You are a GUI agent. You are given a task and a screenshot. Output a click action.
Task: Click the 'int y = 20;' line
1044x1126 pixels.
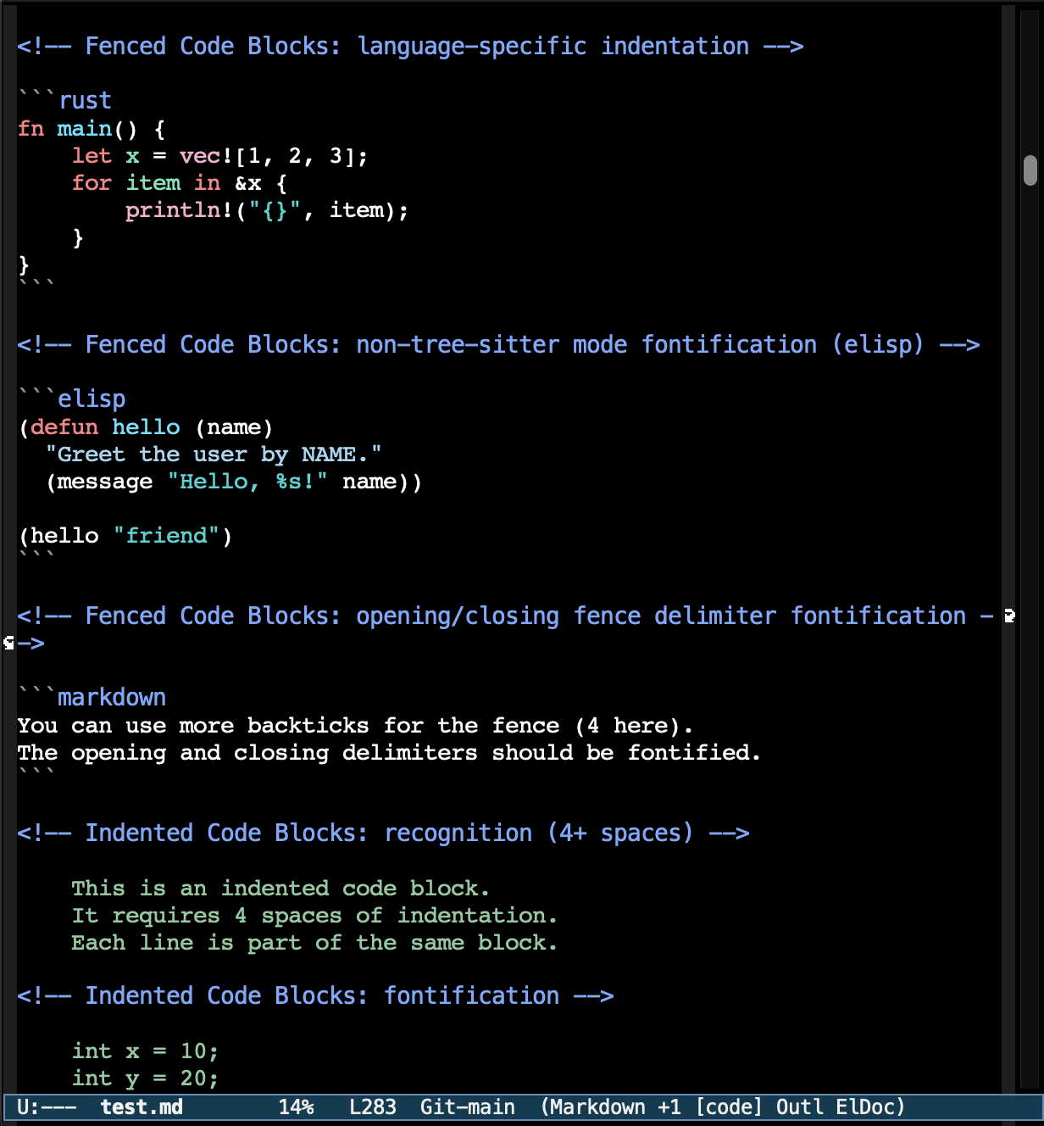coord(146,1079)
